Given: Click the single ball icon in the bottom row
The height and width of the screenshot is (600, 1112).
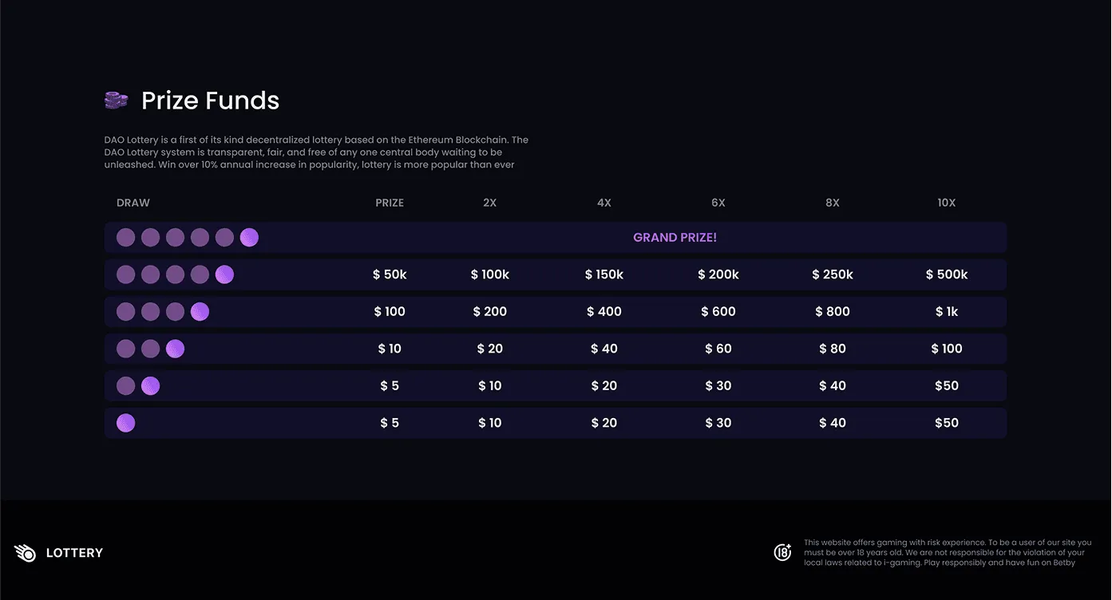Looking at the screenshot, I should 125,422.
